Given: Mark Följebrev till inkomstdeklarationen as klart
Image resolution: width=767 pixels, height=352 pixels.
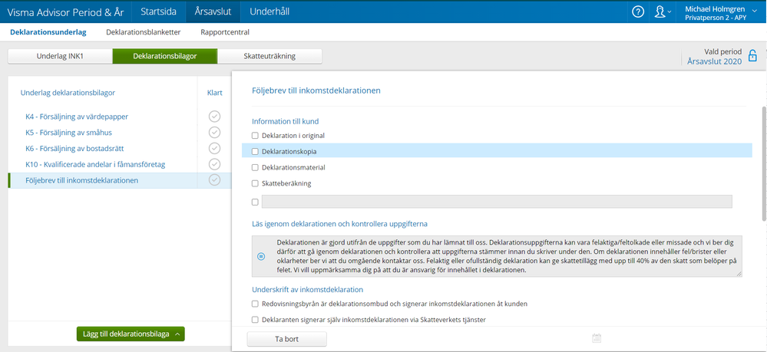Looking at the screenshot, I should (215, 180).
